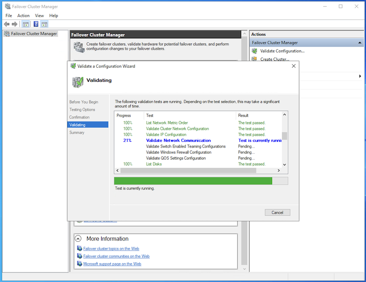The height and width of the screenshot is (282, 366).
Task: Click the test list scroll right arrow
Action: click(278, 170)
